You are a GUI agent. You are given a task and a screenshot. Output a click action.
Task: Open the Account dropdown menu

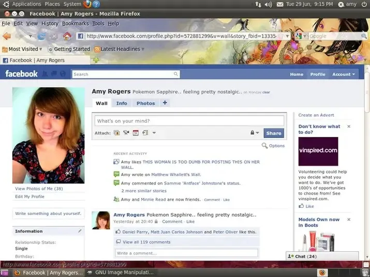coord(344,74)
